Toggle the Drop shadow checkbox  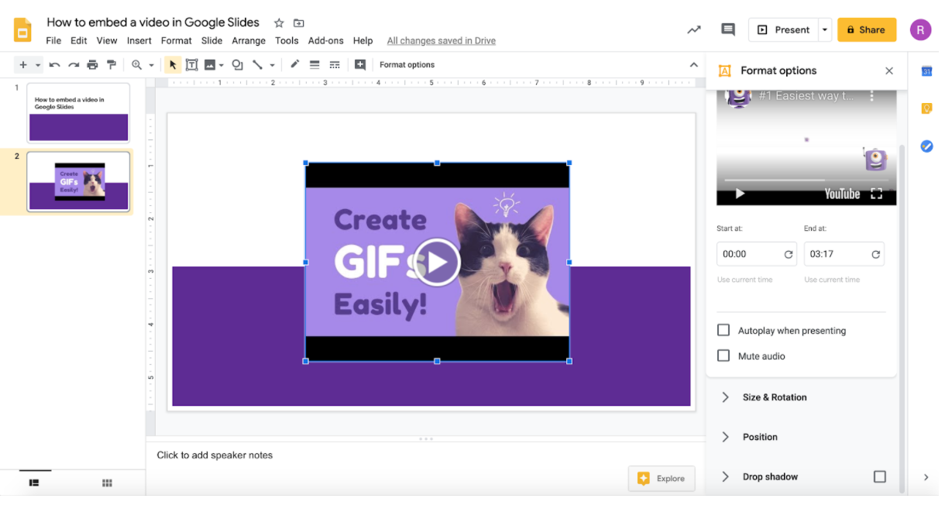click(x=879, y=476)
